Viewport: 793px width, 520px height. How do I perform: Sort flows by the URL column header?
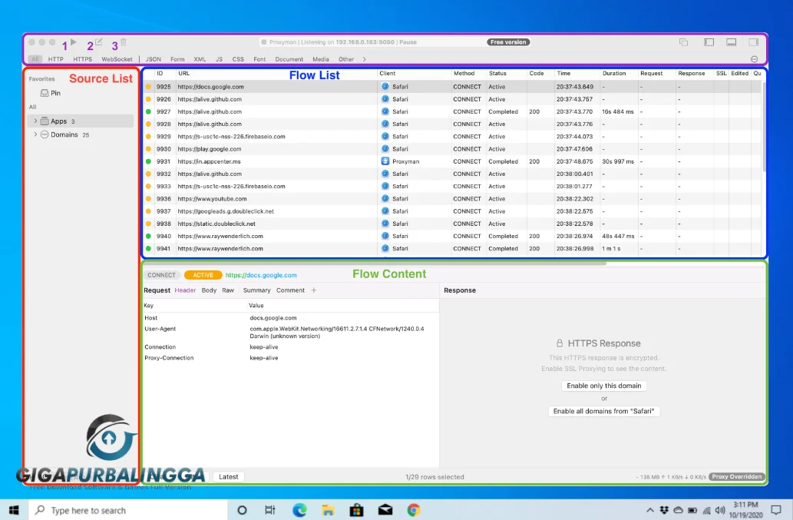(183, 73)
